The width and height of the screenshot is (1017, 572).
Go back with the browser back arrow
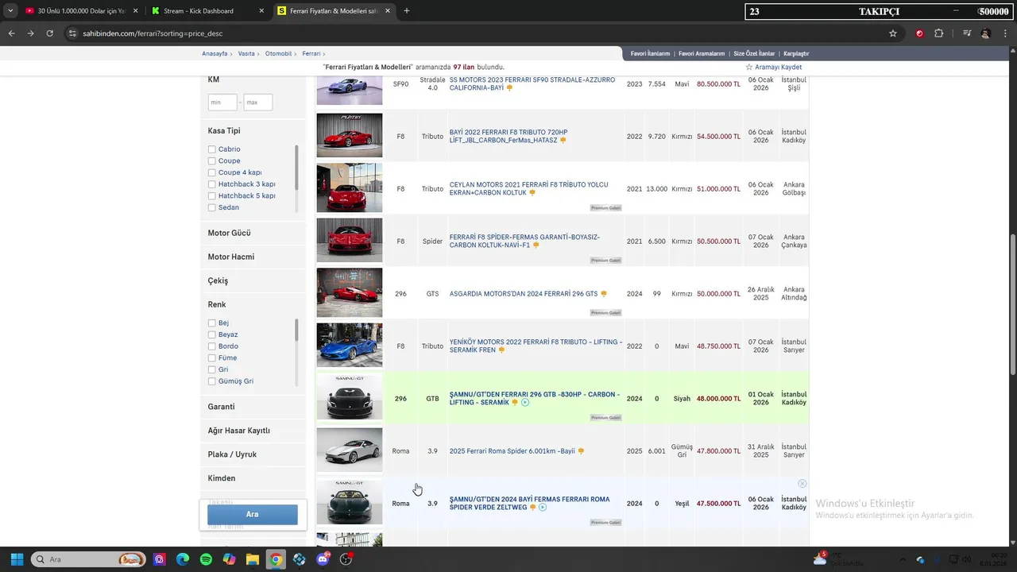pos(12,33)
